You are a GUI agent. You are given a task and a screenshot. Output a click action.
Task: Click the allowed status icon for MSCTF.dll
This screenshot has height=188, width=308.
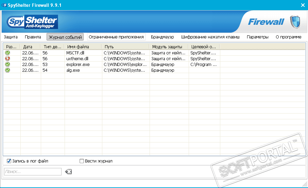click(x=8, y=53)
